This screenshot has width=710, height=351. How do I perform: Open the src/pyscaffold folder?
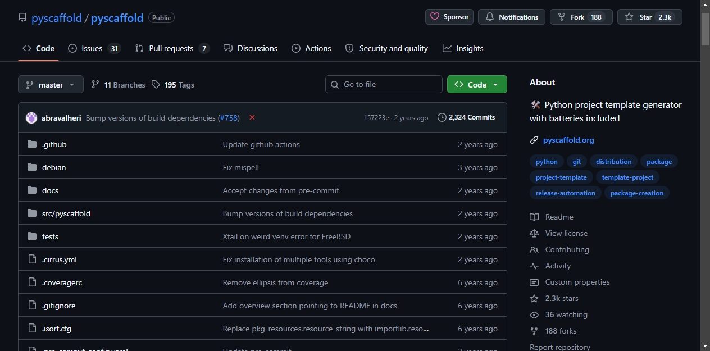point(66,213)
